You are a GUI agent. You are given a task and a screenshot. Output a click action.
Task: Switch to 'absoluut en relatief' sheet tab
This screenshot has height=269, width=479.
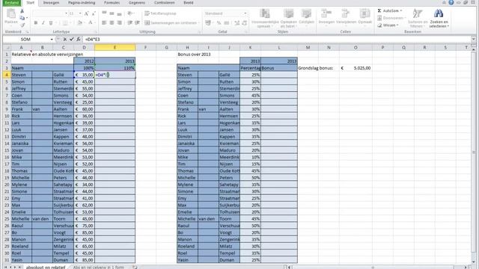(46, 267)
